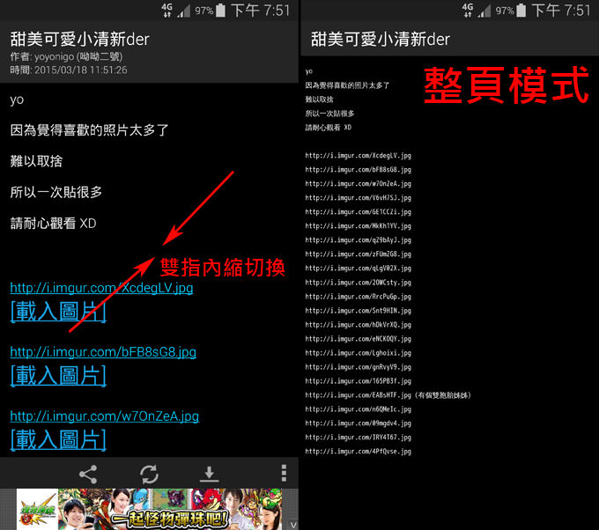Load image under the XcdegLV.jpg link
599x530 pixels.
(x=58, y=311)
